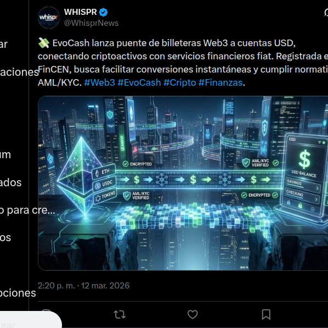Click the white Postear button

(x=31, y=320)
